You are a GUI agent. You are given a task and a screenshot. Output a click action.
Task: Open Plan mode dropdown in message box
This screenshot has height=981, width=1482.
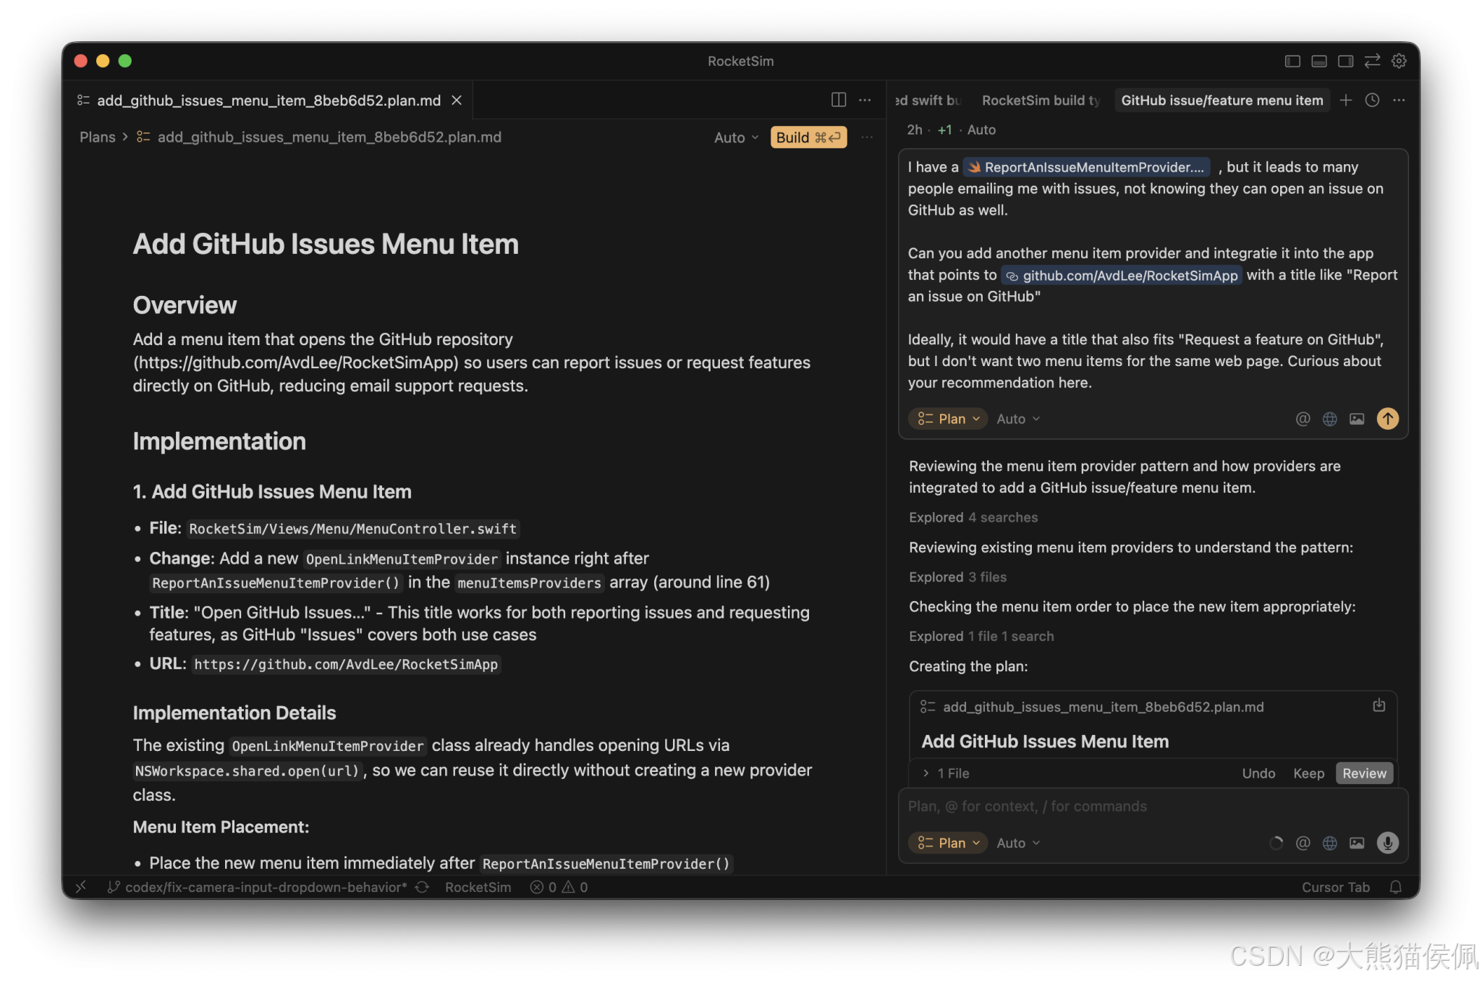(x=948, y=419)
